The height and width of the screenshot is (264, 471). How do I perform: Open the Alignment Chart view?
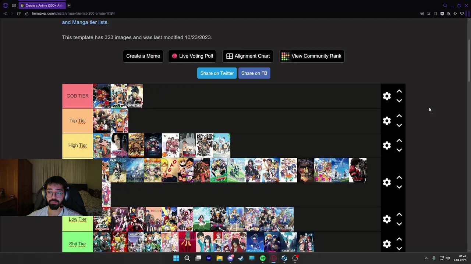pos(248,56)
